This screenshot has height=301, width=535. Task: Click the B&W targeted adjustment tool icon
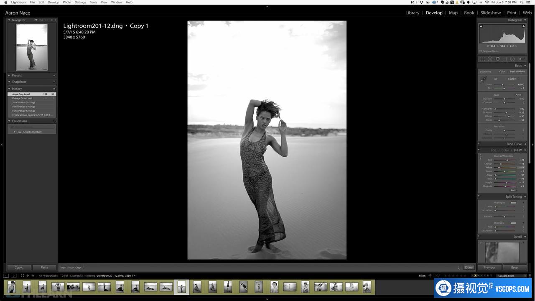click(x=480, y=156)
